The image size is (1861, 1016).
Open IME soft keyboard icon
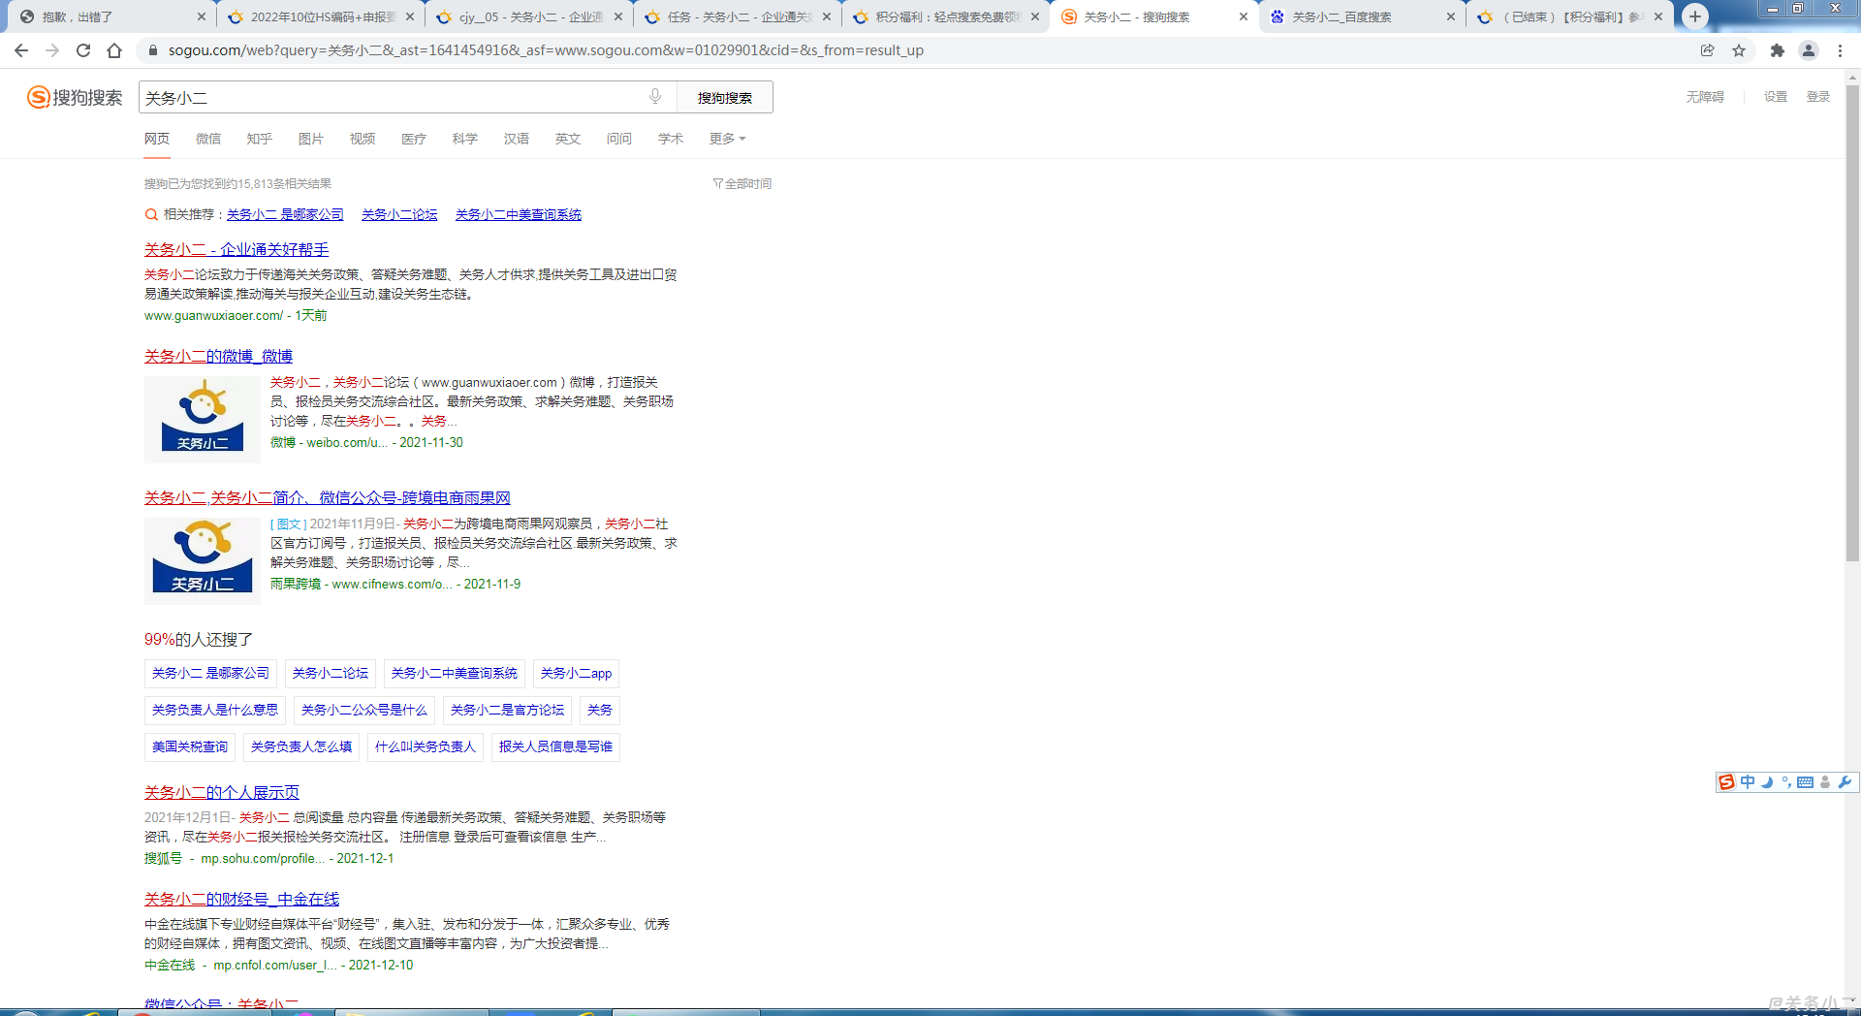click(1805, 782)
